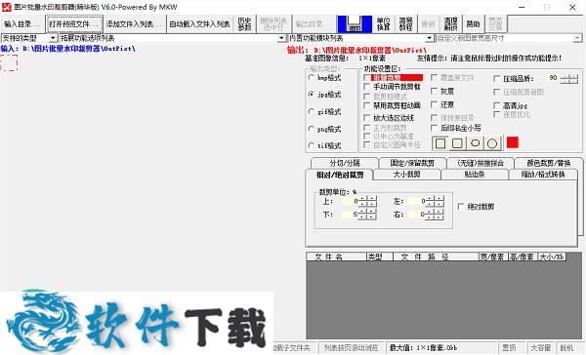Click the red app logo in title bar
586x355 pixels.
pyautogui.click(x=7, y=7)
